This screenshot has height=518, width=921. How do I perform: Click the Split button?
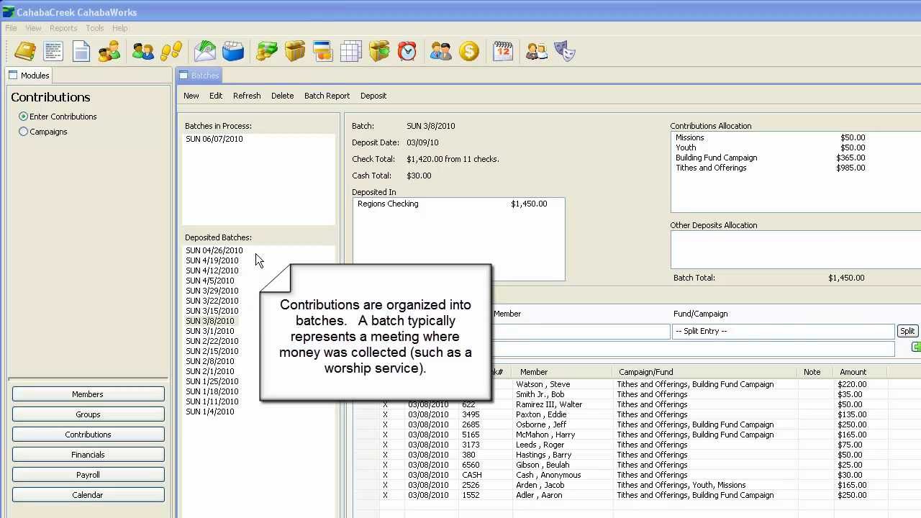tap(907, 331)
